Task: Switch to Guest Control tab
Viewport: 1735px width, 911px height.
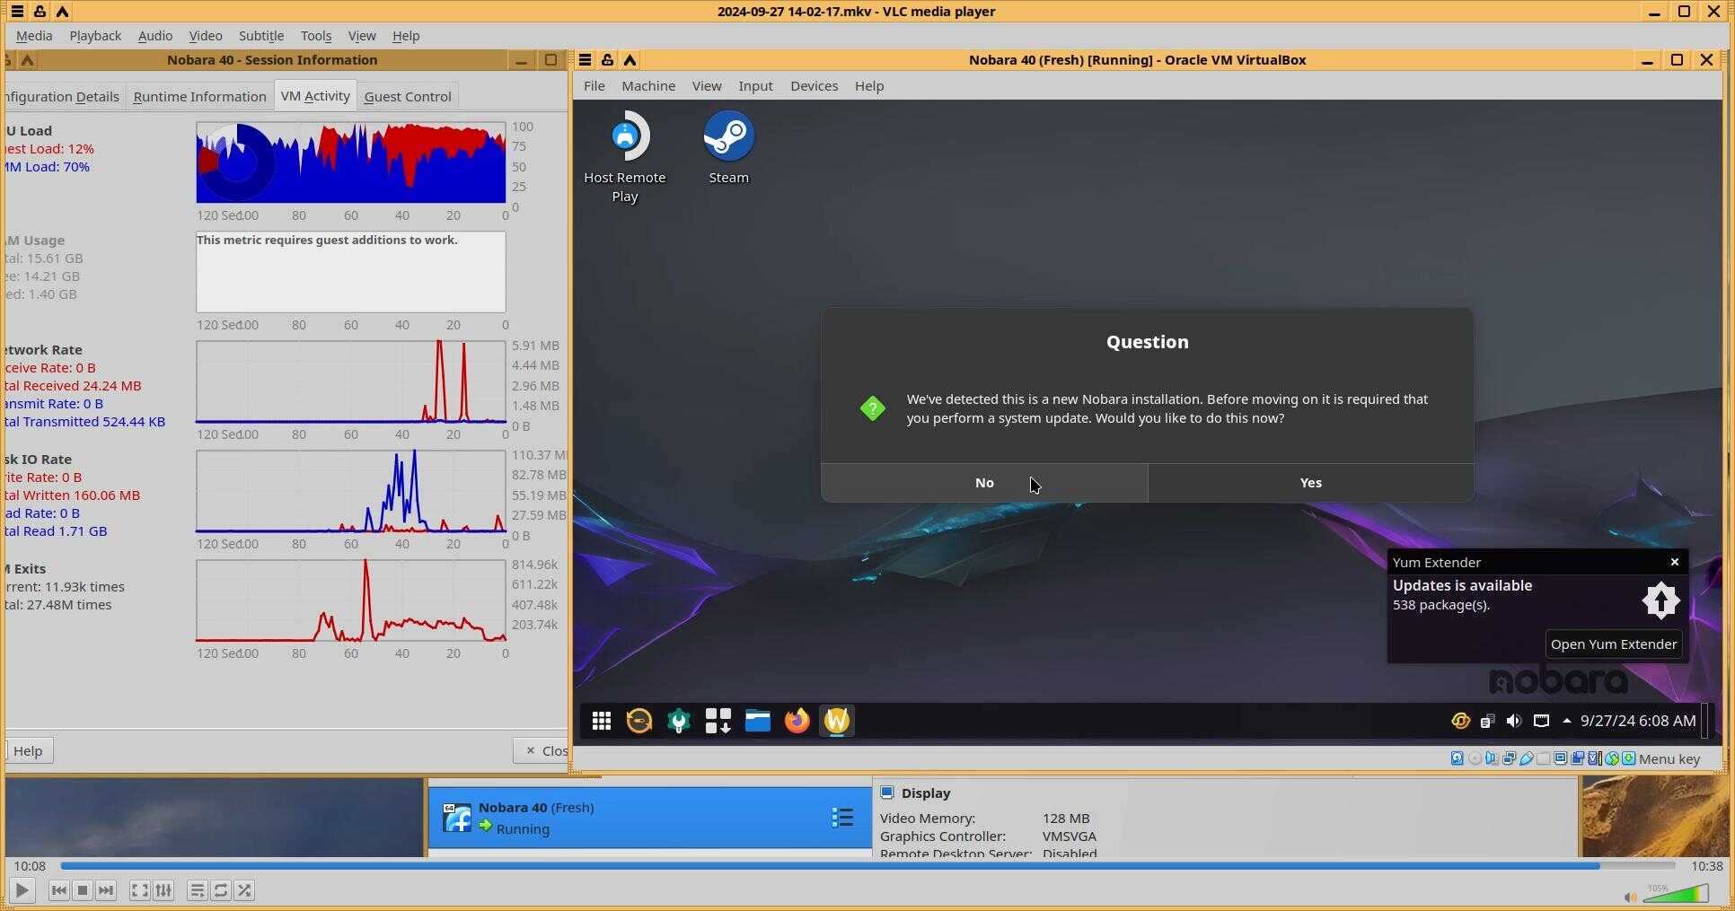Action: [408, 97]
